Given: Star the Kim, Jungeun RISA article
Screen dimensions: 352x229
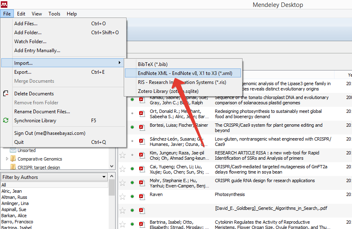Looking at the screenshot, I should point(122,155).
